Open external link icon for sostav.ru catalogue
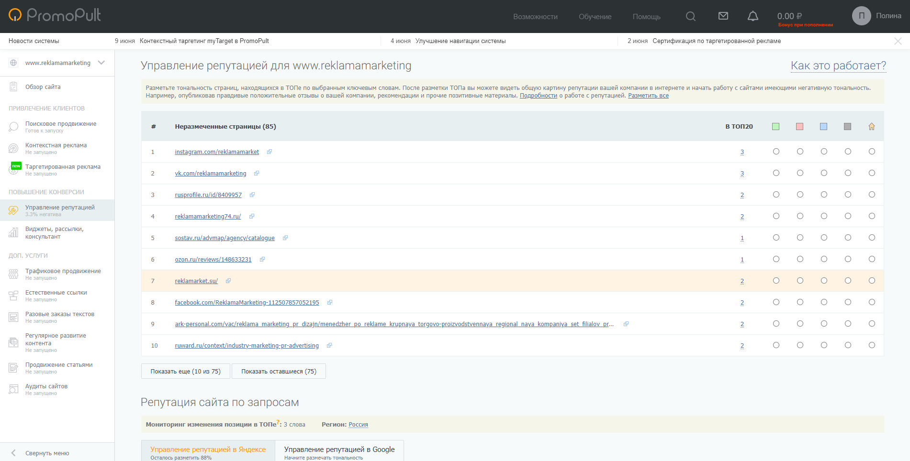The image size is (910, 461). coord(285,238)
